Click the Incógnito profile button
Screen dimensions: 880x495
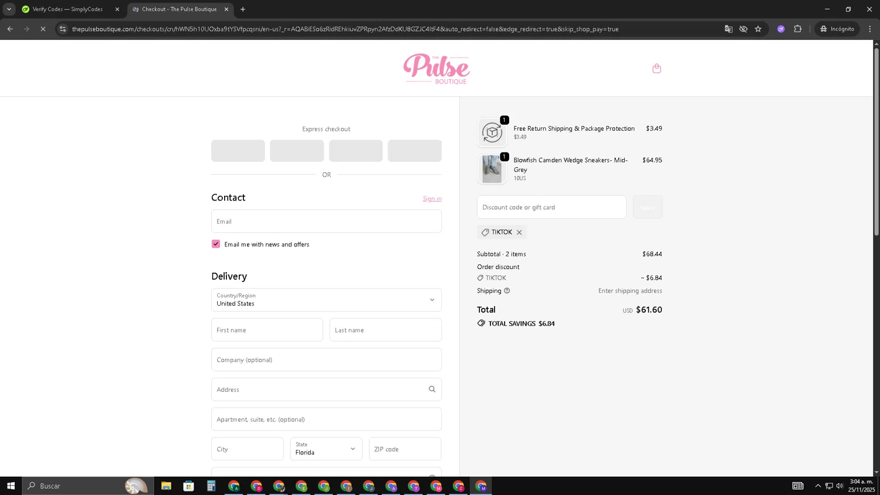click(x=838, y=29)
